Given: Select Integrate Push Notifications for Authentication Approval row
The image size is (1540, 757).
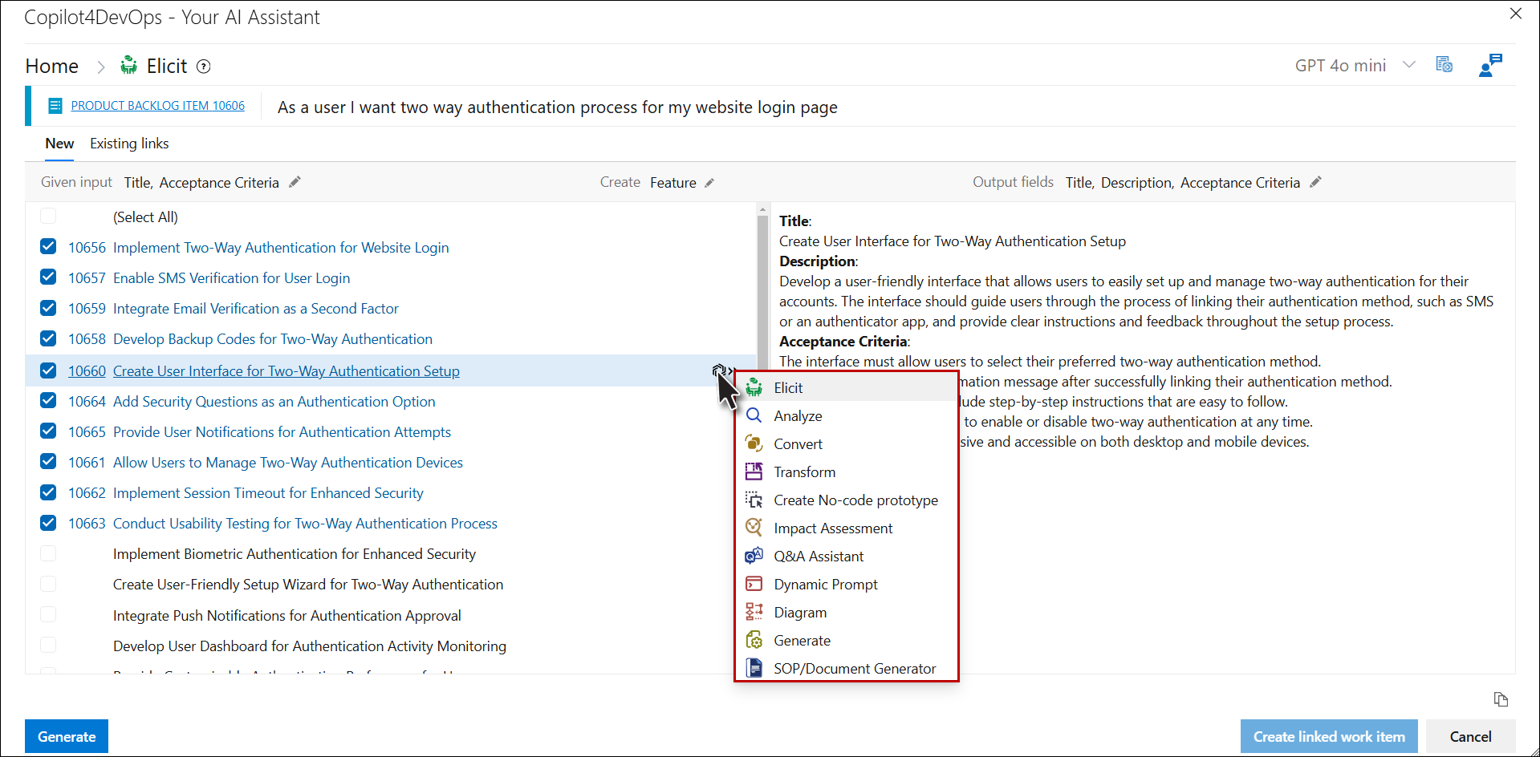Looking at the screenshot, I should click(286, 616).
